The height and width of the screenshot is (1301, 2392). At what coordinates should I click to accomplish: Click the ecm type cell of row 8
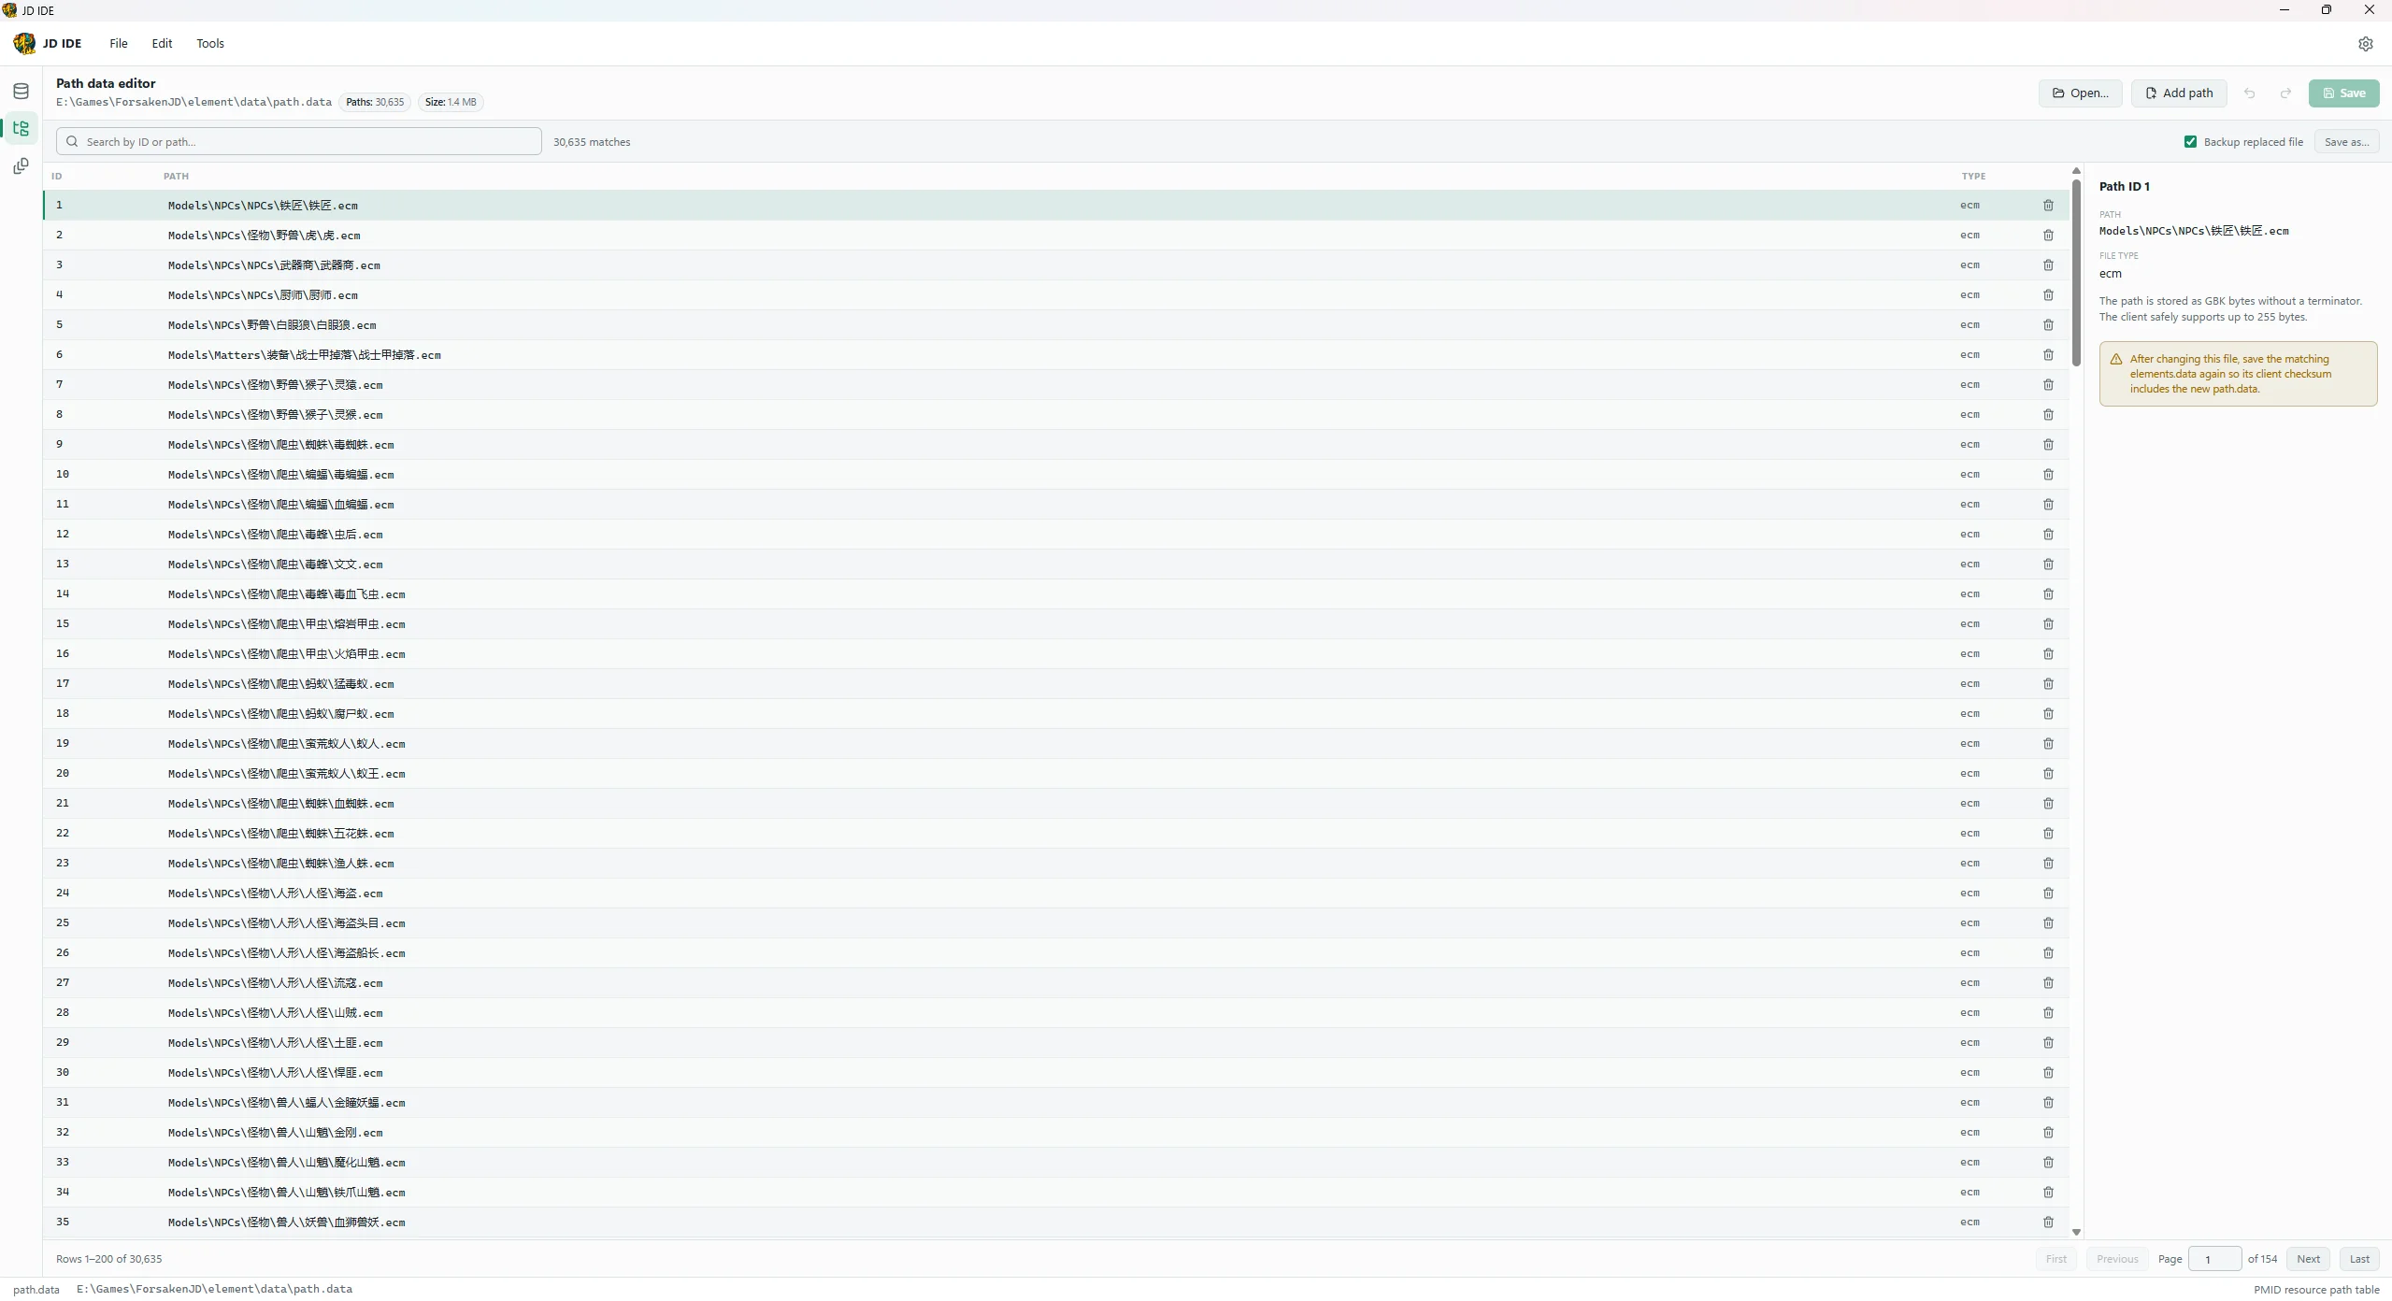point(1969,415)
